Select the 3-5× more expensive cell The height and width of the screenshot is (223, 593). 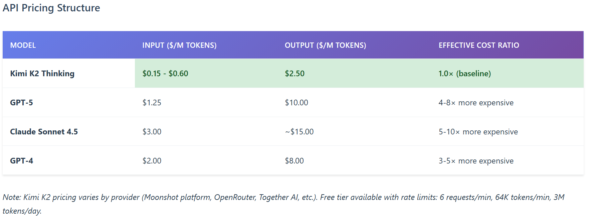(x=476, y=161)
